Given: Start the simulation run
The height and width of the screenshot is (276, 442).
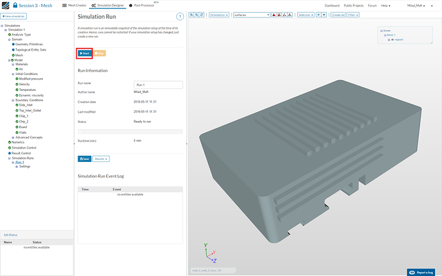Looking at the screenshot, I should click(x=85, y=53).
